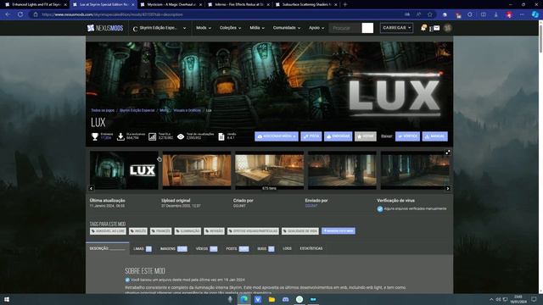Click the unique downloads arrow icon

(120, 136)
